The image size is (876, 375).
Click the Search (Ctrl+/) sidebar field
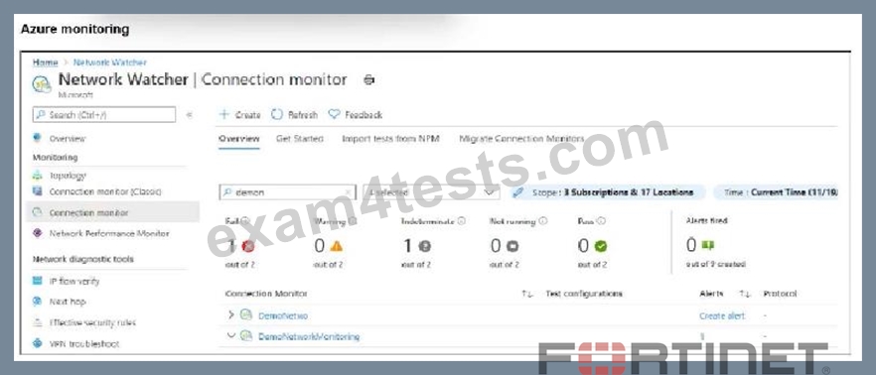104,114
